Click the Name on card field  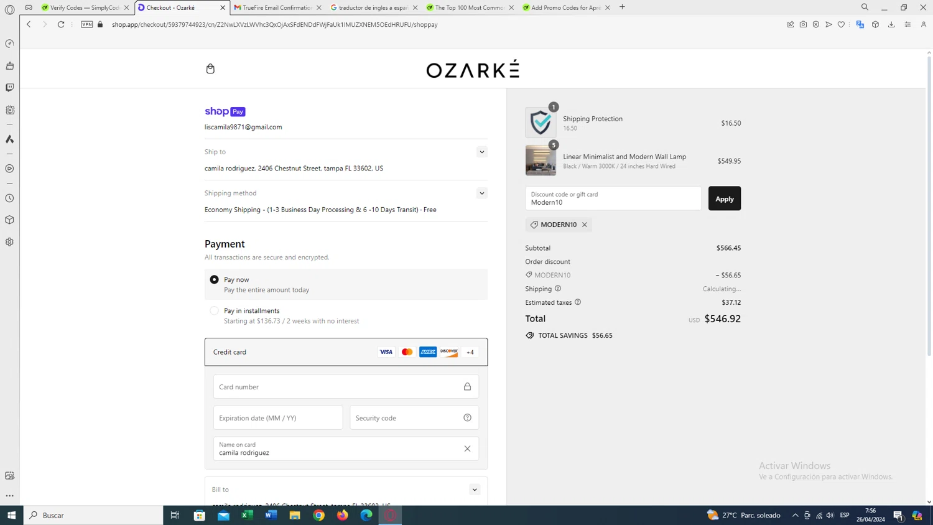346,448
